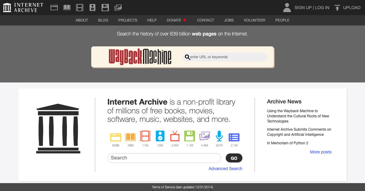Open the 257K microphone audio icon

click(219, 137)
